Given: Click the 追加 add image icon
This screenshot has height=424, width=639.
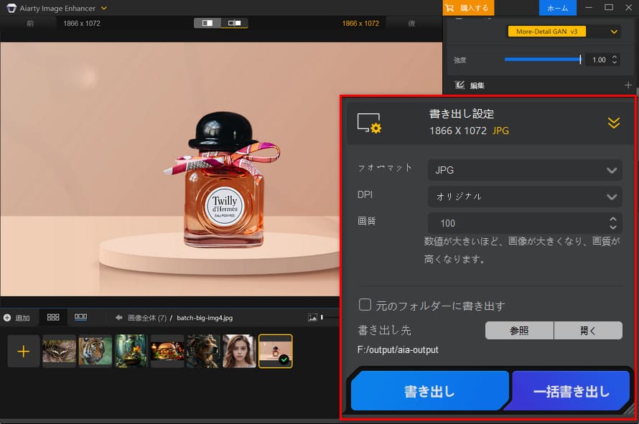Looking at the screenshot, I should click(7, 318).
